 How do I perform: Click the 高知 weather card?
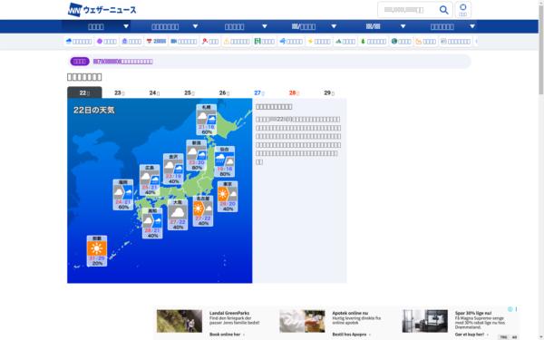[x=152, y=223]
